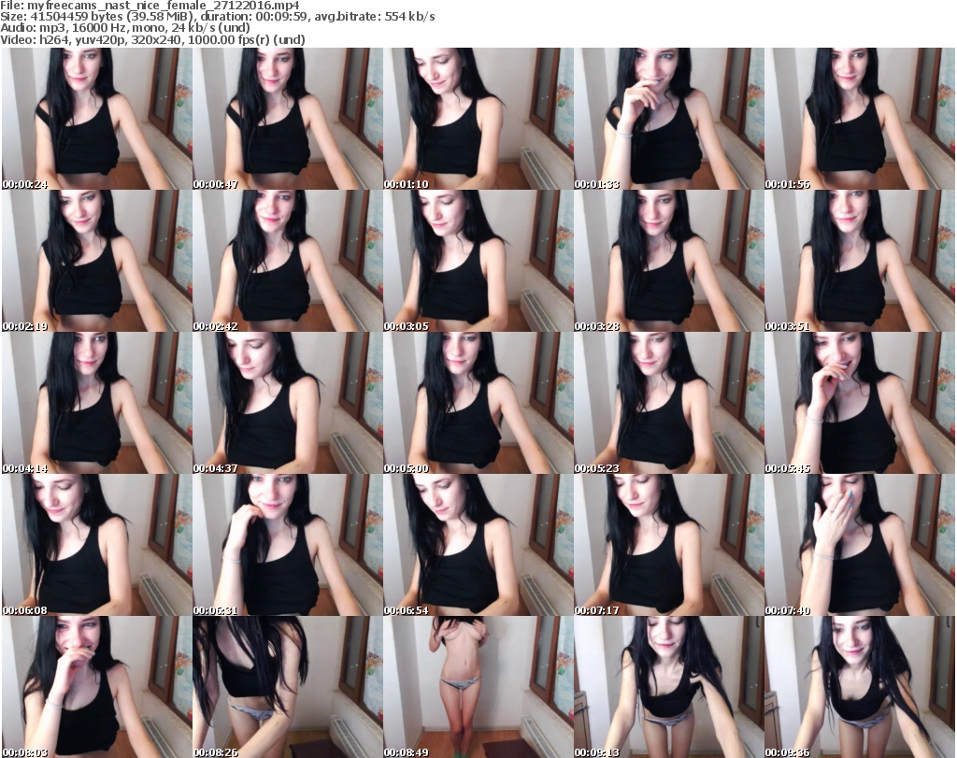
Task: Select the frame at timestamp 00:01:33
Action: (669, 119)
